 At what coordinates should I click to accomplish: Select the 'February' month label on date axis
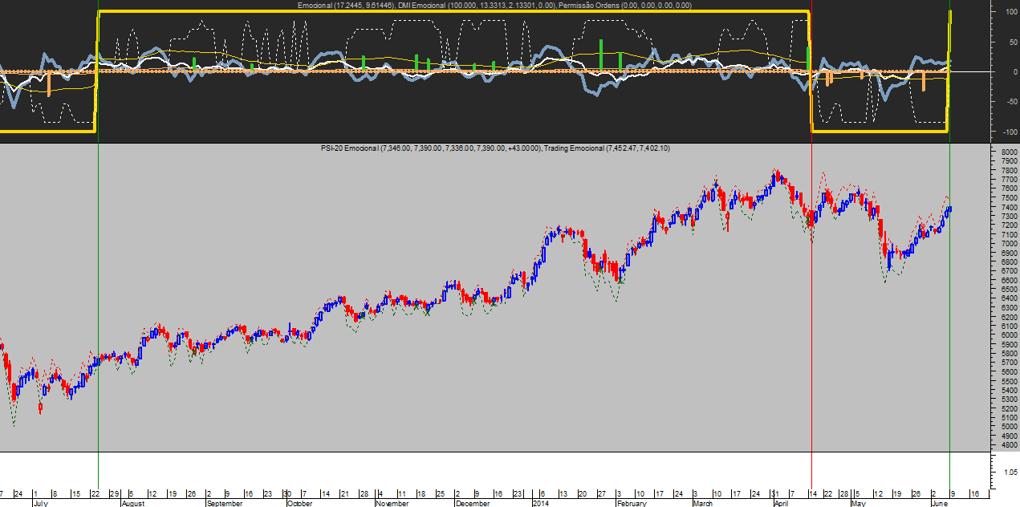coord(632,503)
